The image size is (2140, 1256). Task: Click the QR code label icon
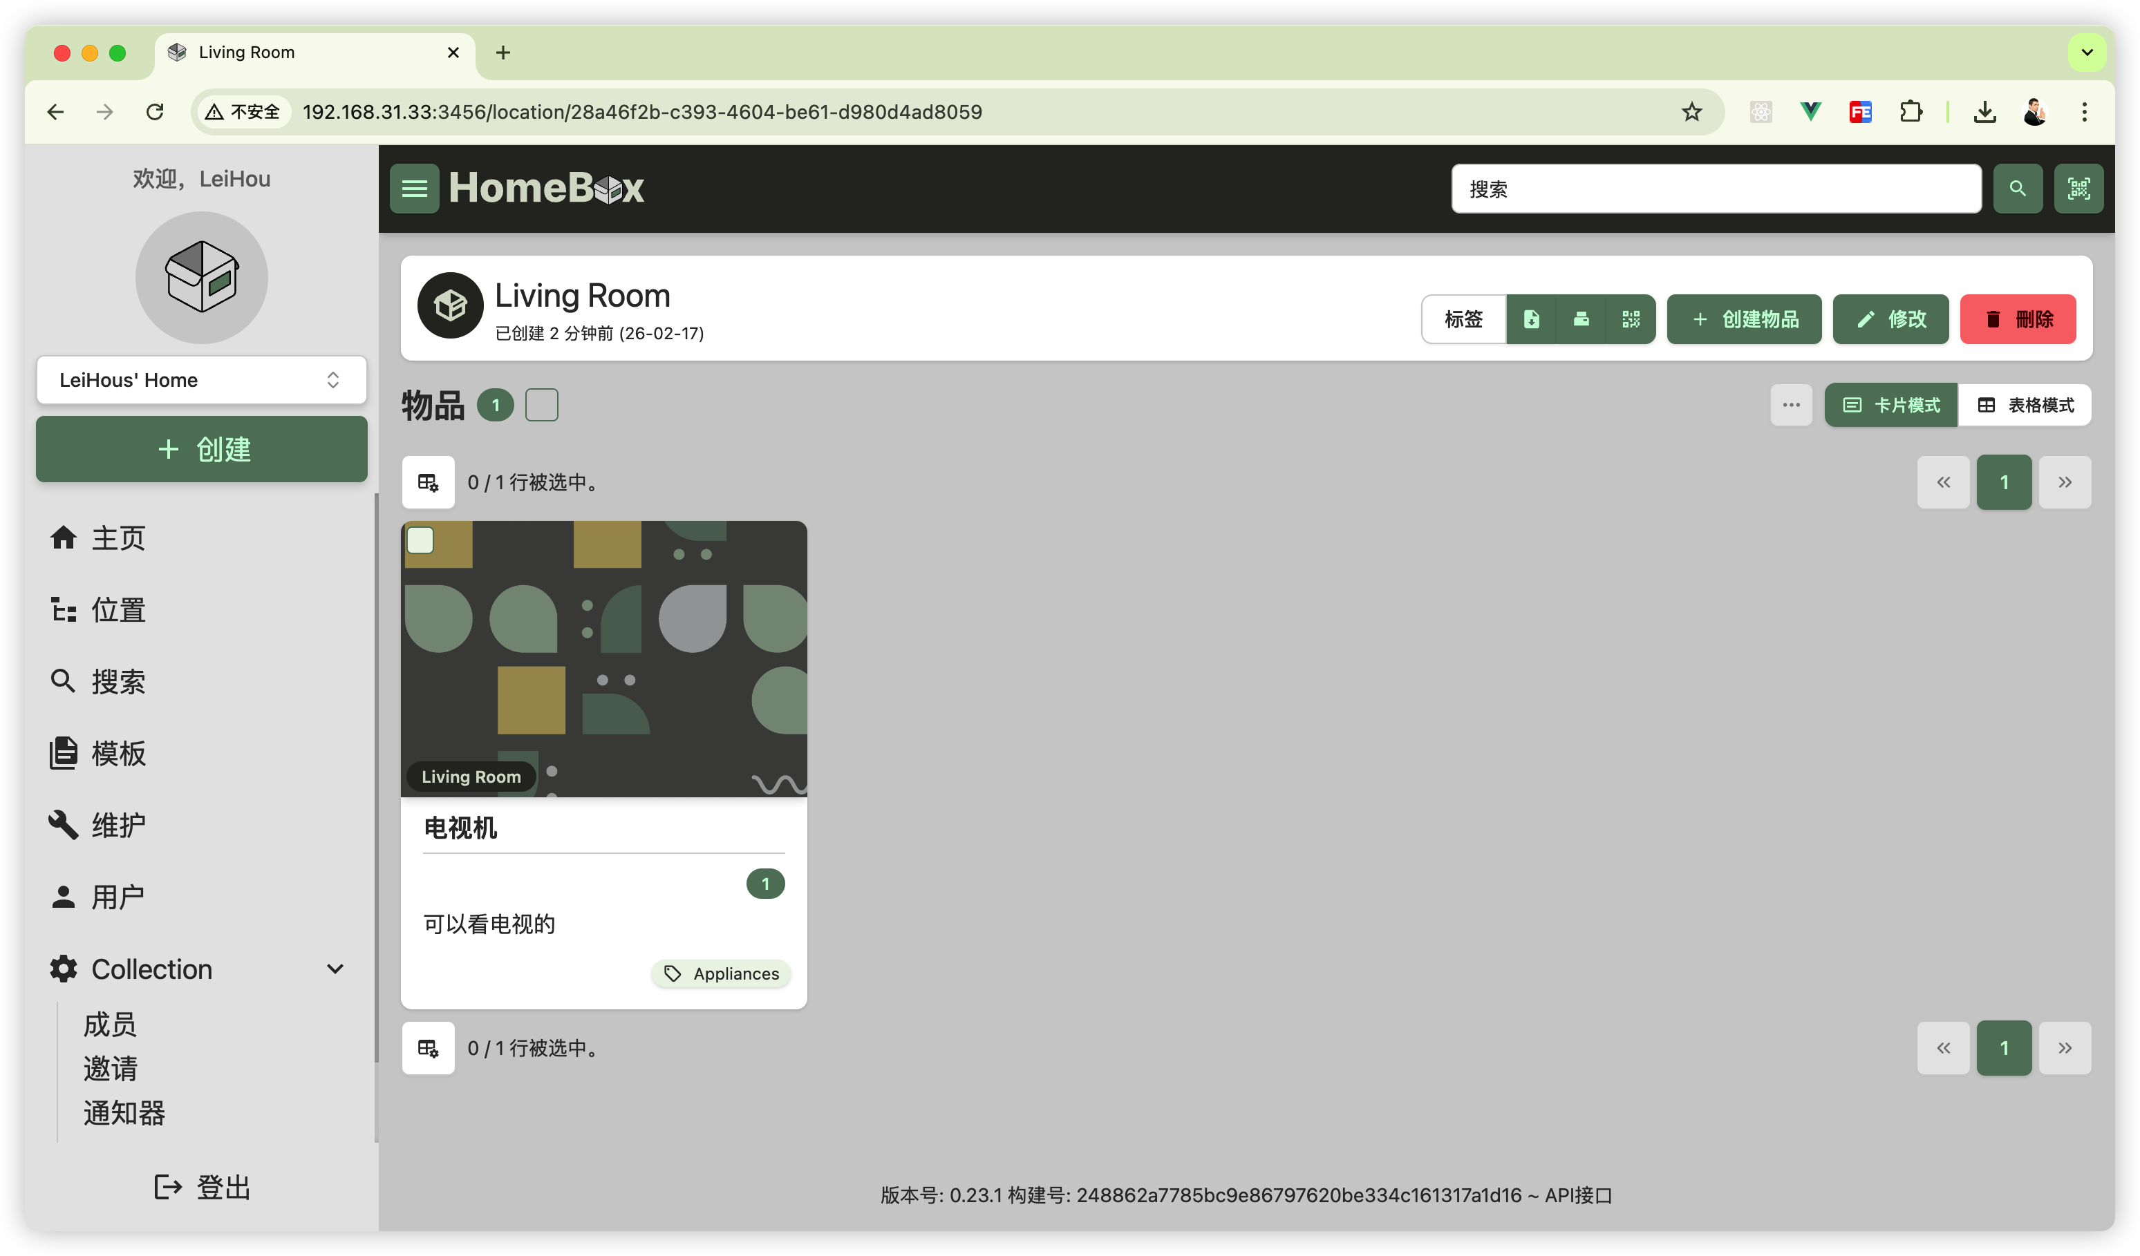coord(1631,319)
